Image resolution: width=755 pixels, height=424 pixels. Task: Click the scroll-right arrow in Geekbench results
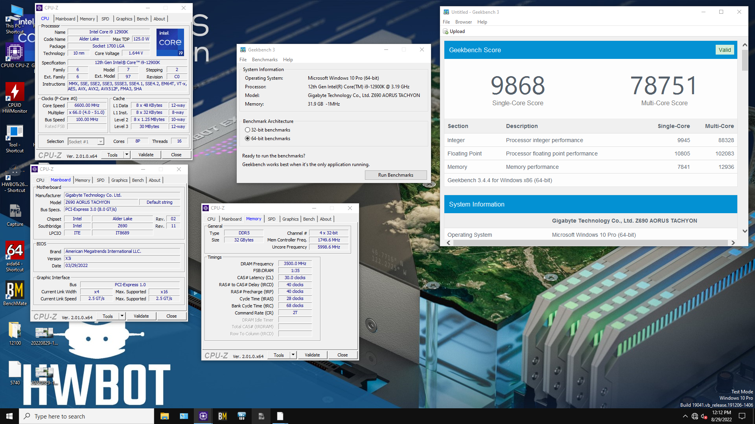click(x=733, y=243)
